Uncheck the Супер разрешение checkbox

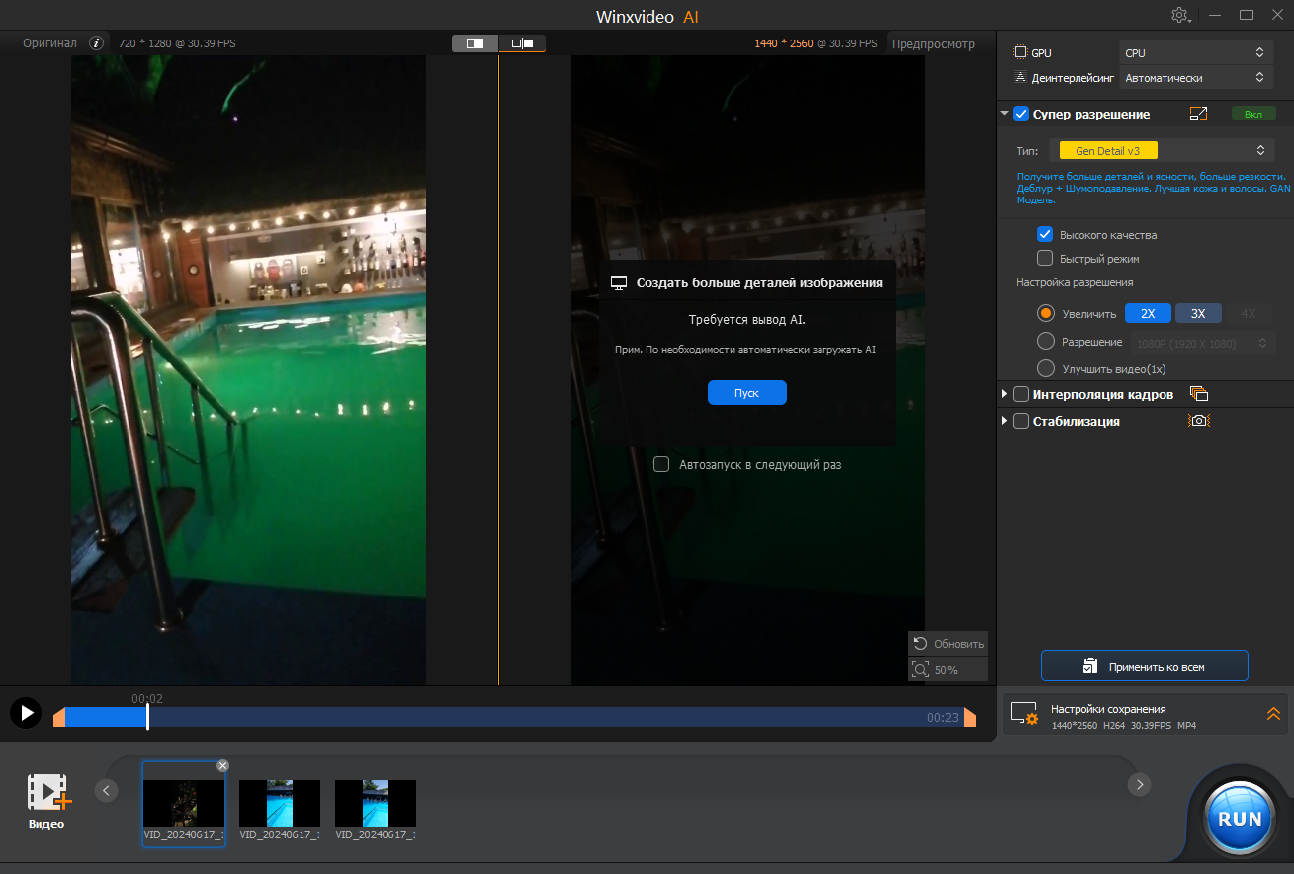pyautogui.click(x=1021, y=115)
